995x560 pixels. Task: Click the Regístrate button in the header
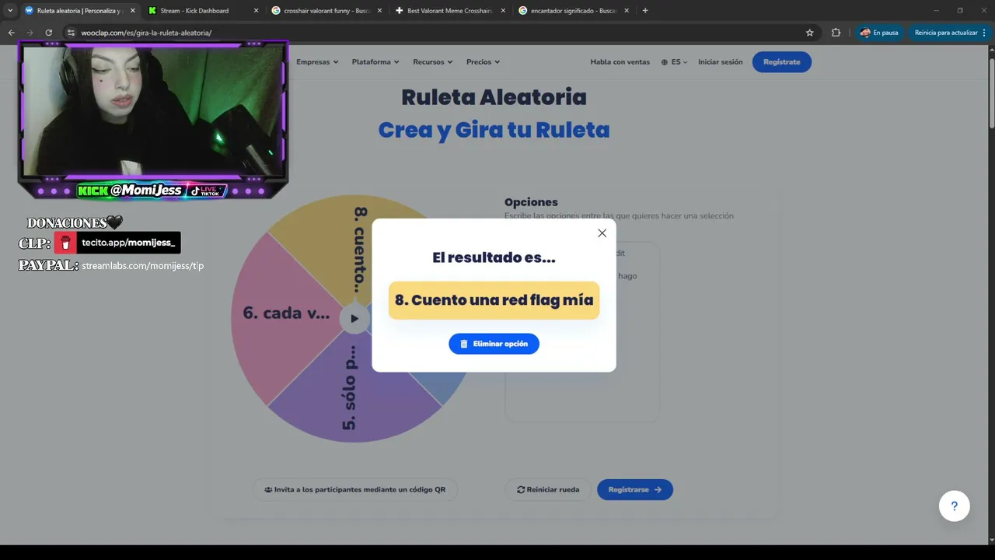coord(781,62)
